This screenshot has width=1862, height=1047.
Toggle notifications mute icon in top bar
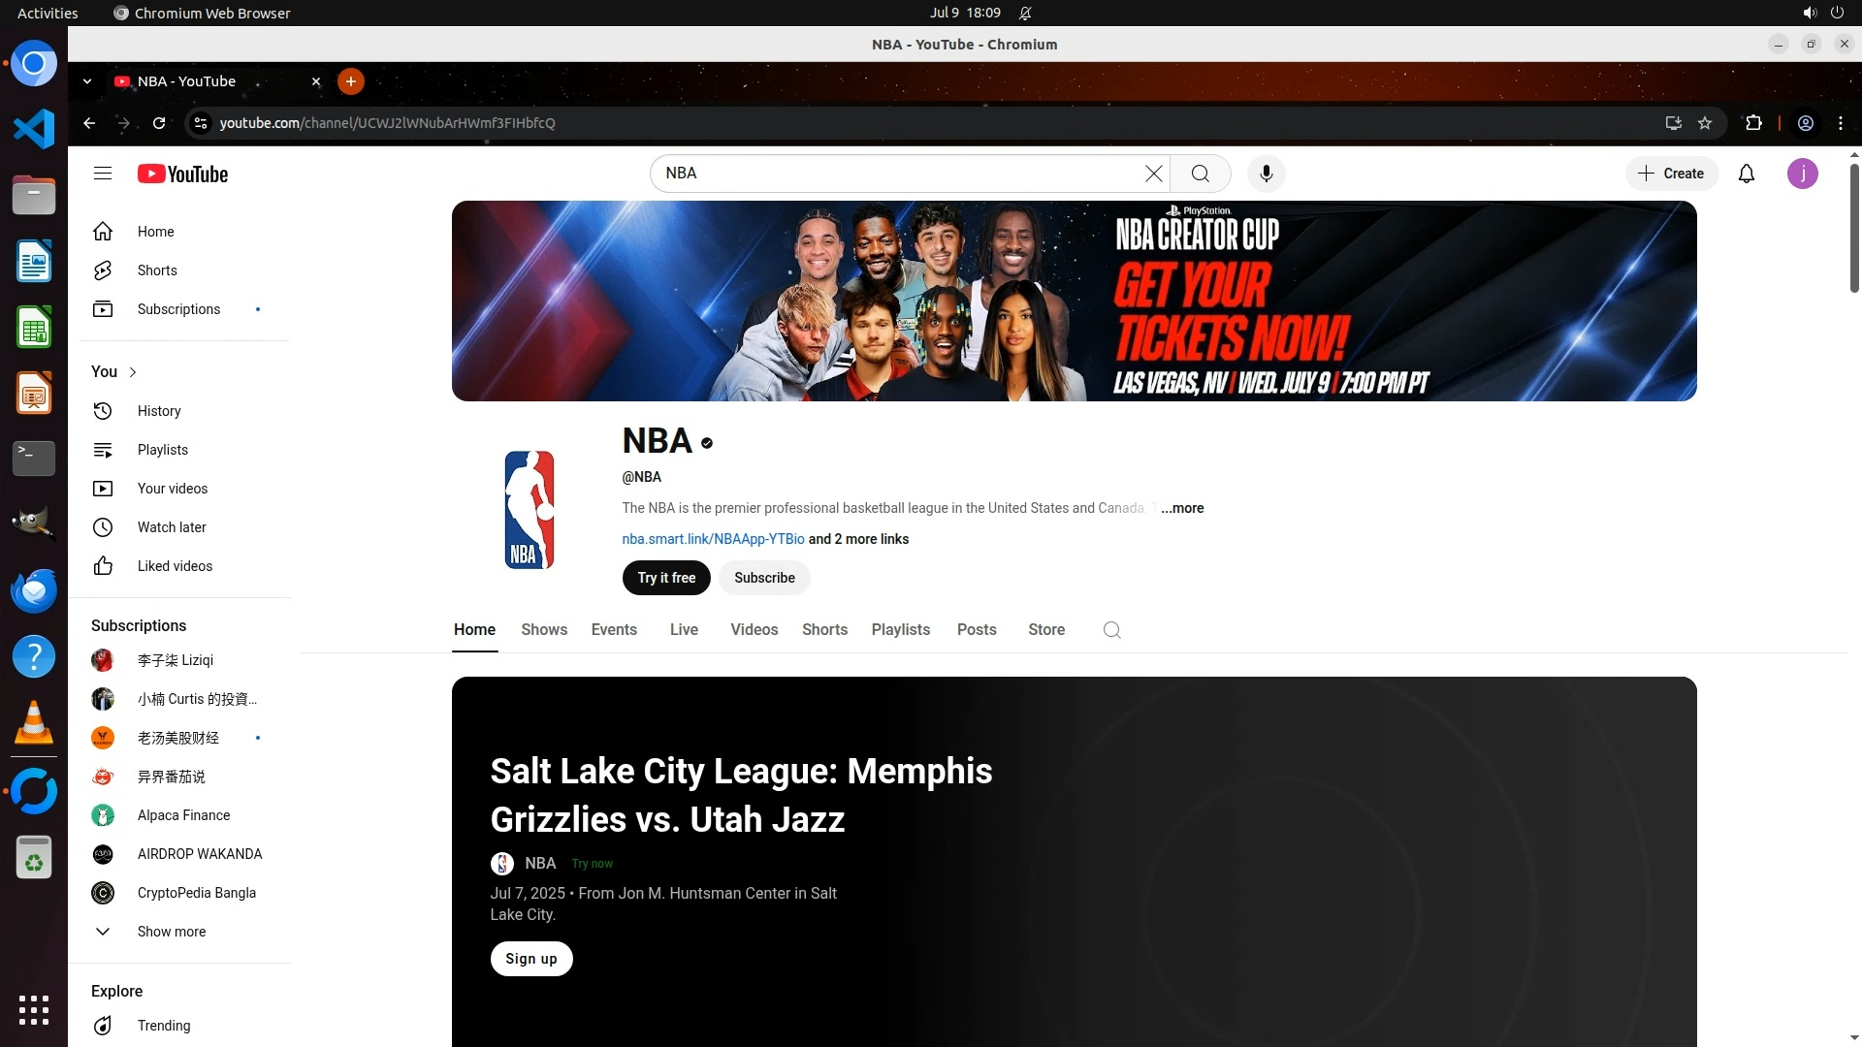click(x=1025, y=13)
